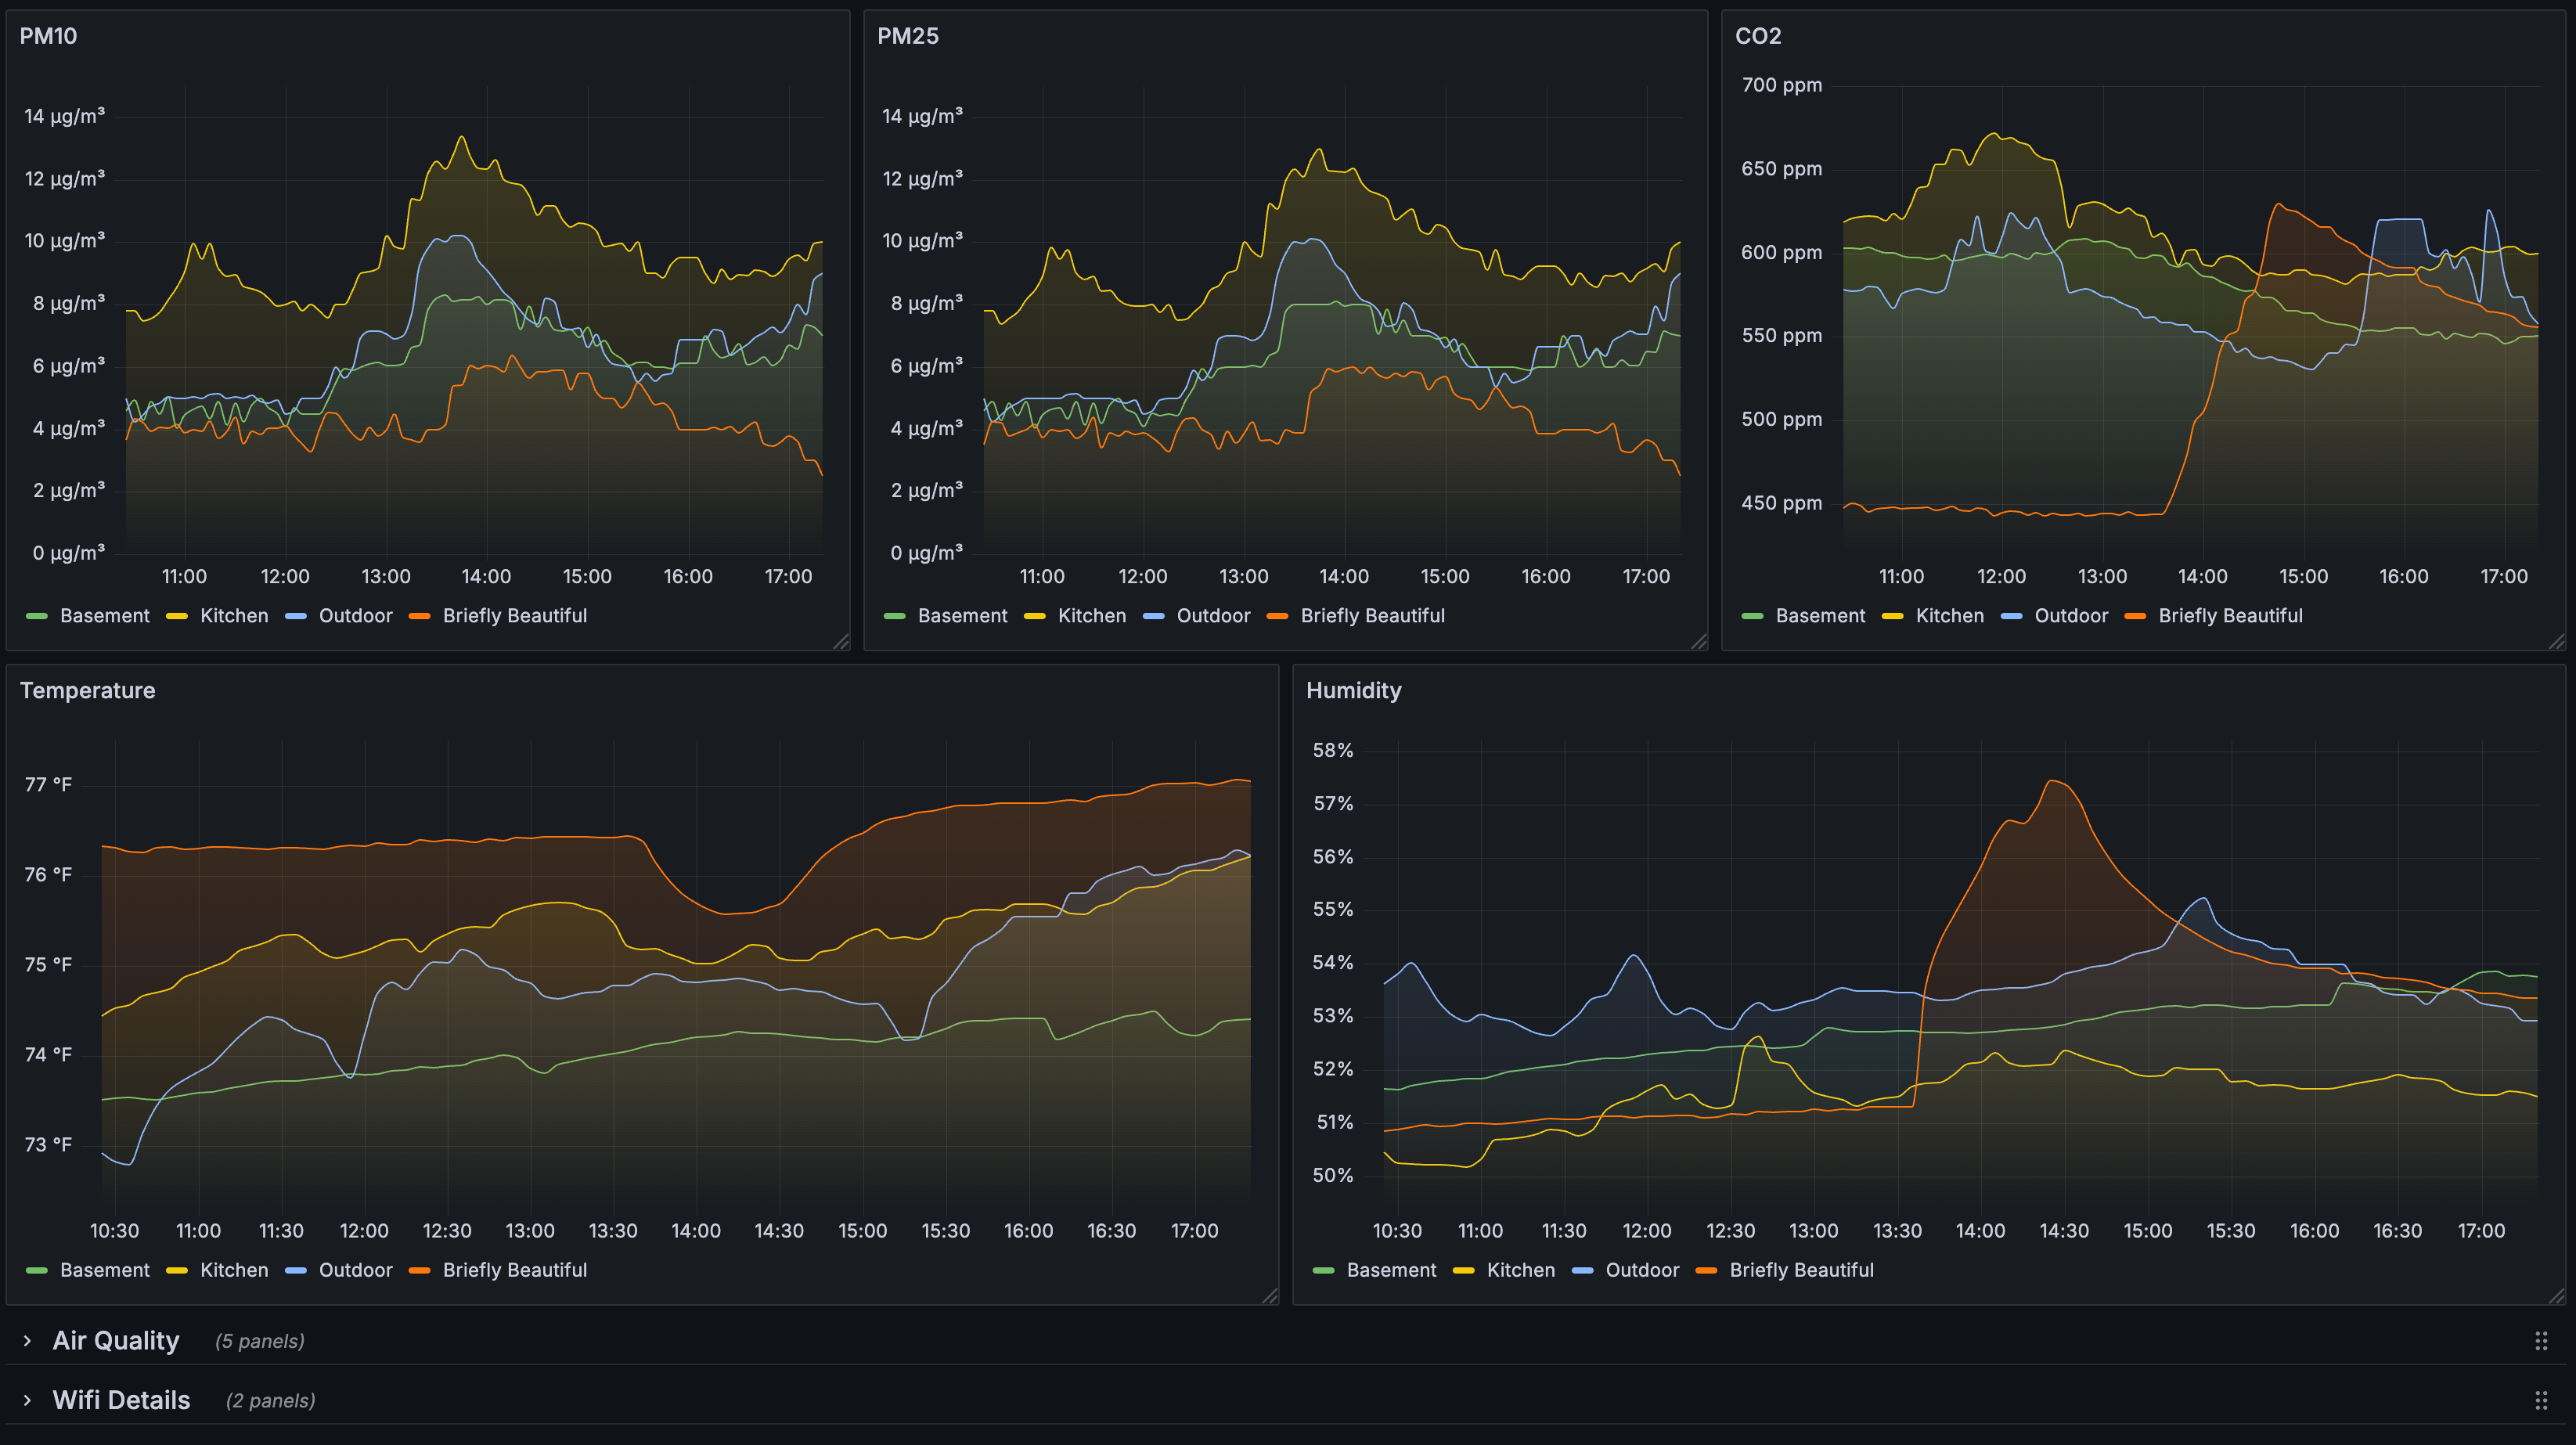Click CO2 panel resize corner handle
The height and width of the screenshot is (1445, 2576).
[x=2557, y=642]
